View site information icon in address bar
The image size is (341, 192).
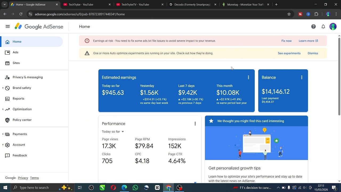pos(30,14)
